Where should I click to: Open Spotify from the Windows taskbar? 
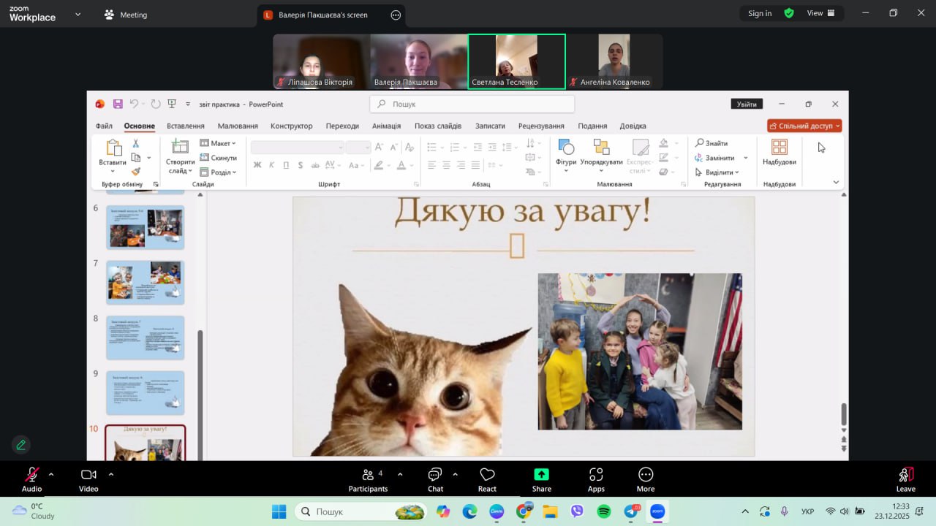tap(604, 511)
